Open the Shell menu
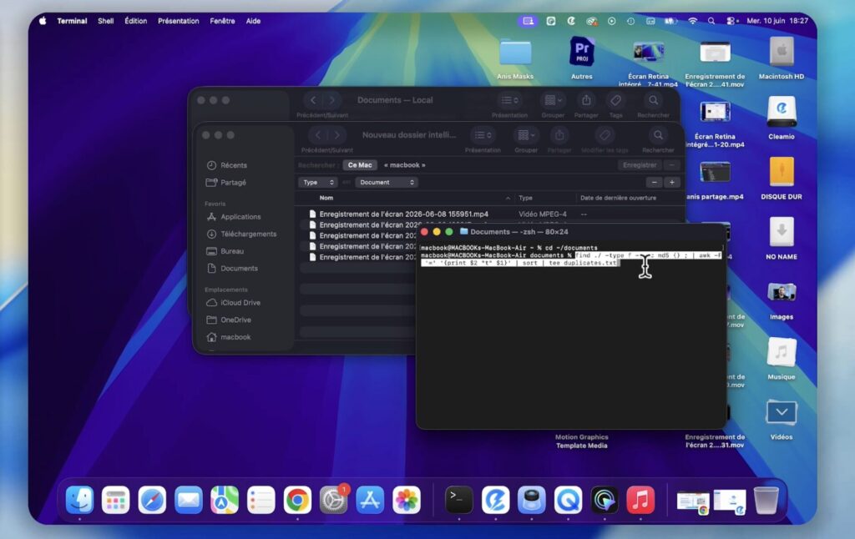 tap(106, 21)
